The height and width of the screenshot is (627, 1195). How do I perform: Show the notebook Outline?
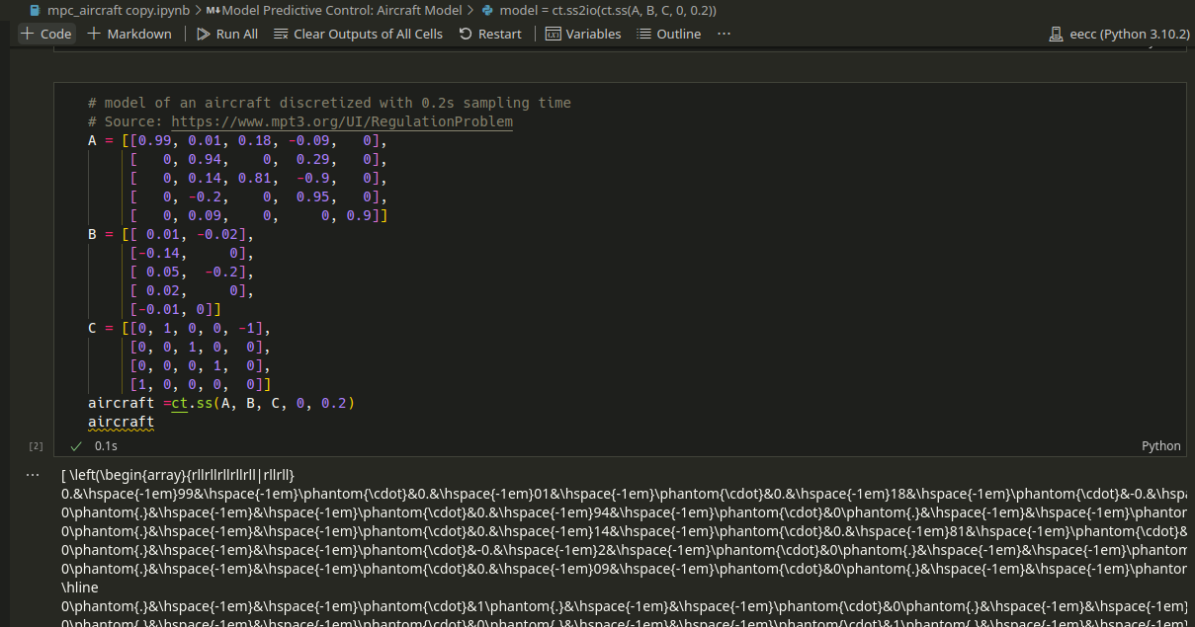click(x=669, y=34)
